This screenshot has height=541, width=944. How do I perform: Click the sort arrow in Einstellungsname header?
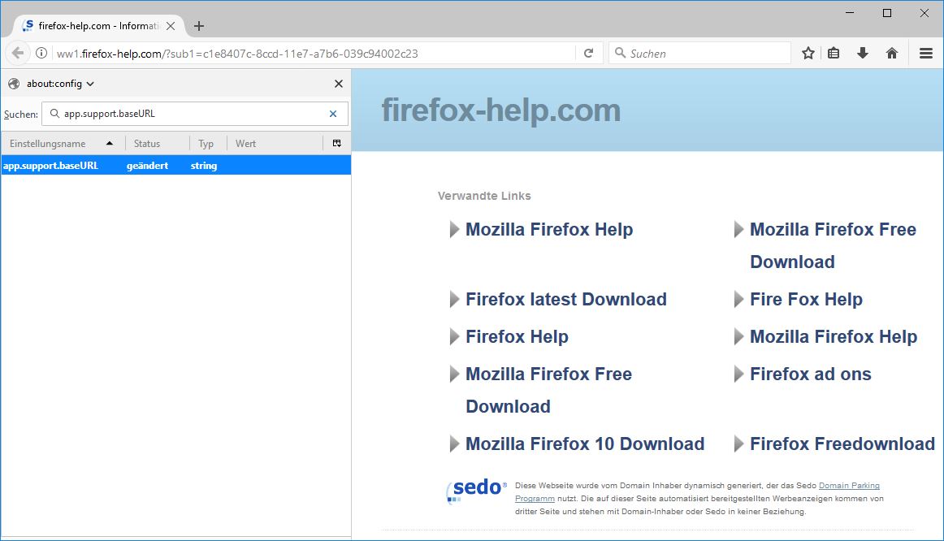pos(109,143)
